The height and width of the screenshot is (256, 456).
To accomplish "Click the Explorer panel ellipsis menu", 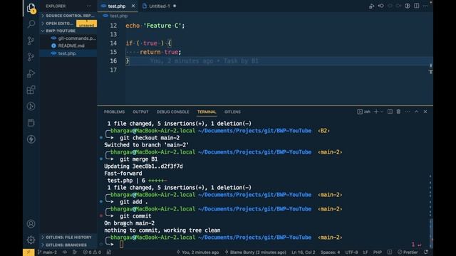I will [89, 6].
